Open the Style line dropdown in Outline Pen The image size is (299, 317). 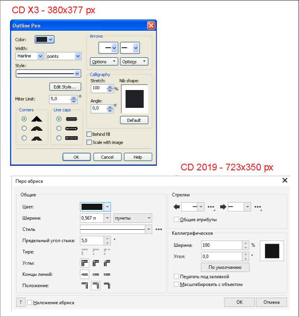point(77,74)
